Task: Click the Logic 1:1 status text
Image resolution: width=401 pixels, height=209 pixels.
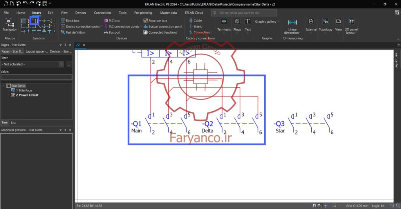Action: pyautogui.click(x=378, y=206)
